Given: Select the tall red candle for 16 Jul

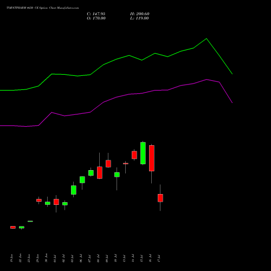Looking at the screenshot, I should pos(152,158).
